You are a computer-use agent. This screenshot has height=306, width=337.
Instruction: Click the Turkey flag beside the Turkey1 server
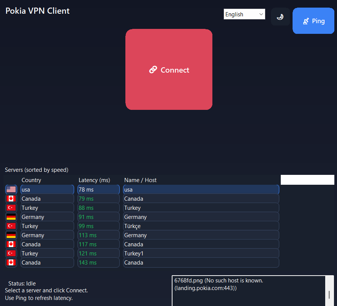point(11,253)
